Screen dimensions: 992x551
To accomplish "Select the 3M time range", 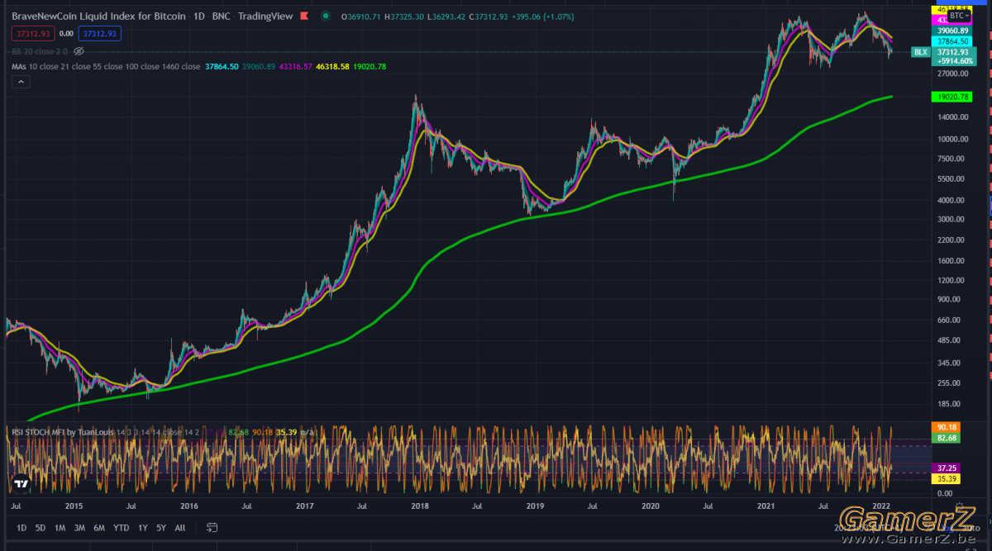I will (79, 527).
